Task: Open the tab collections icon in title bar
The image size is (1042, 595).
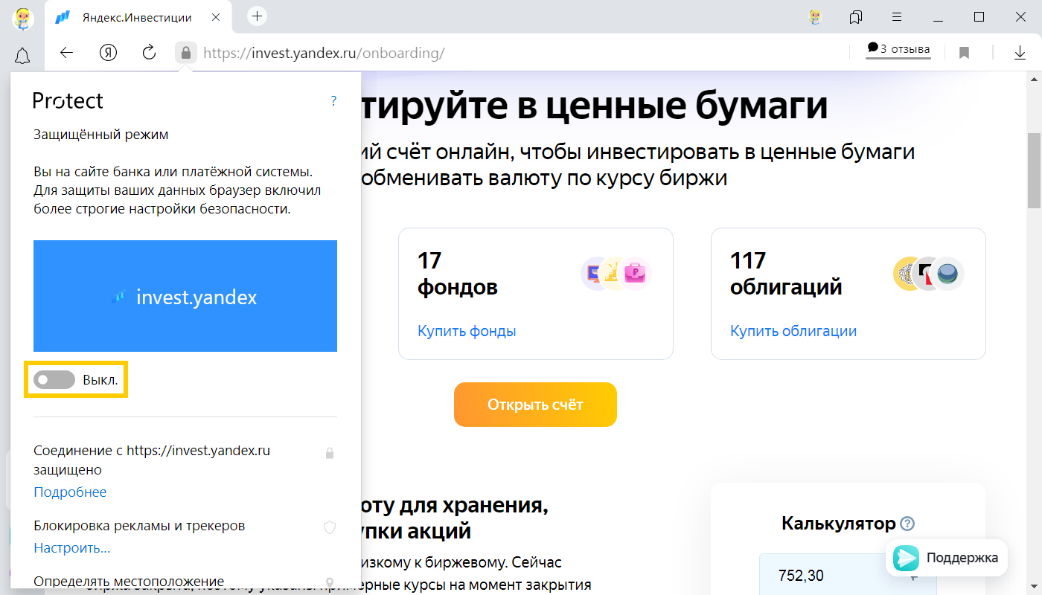Action: pyautogui.click(x=855, y=16)
